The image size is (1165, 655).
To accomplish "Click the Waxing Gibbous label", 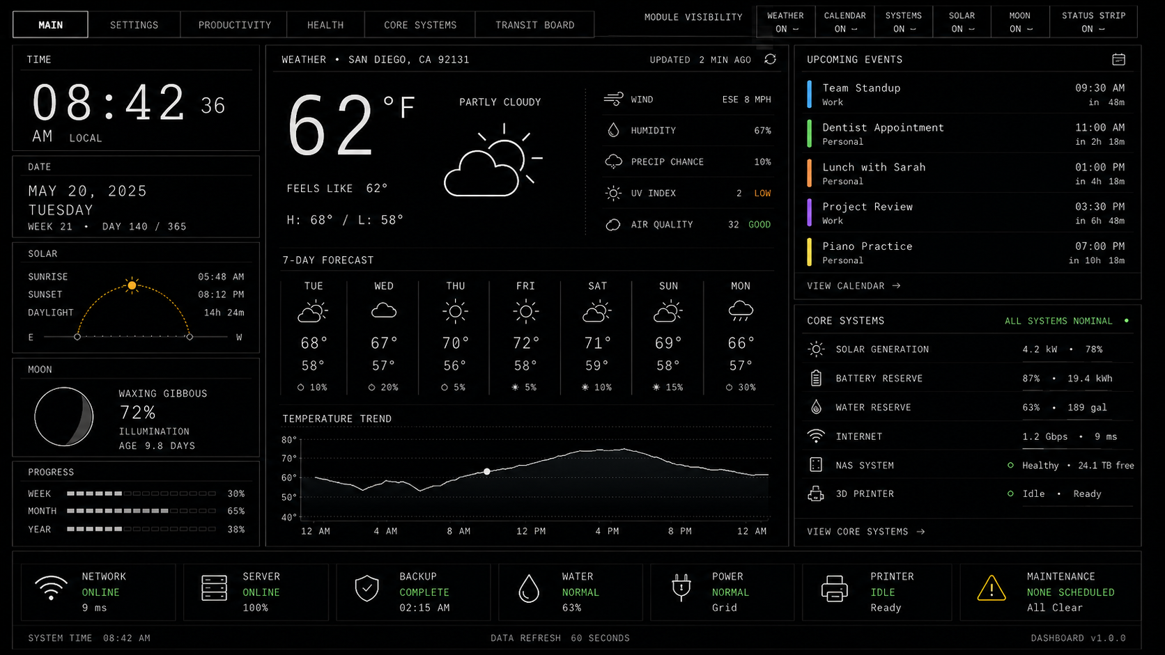I will point(163,393).
